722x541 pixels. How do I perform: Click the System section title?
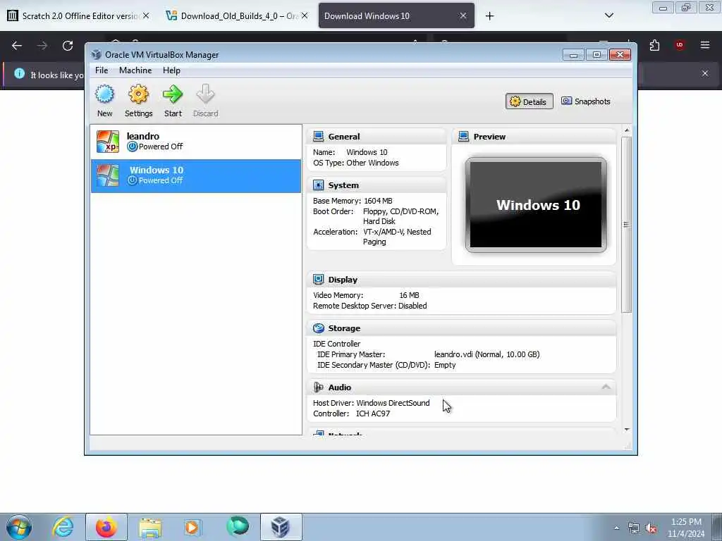[x=343, y=185]
